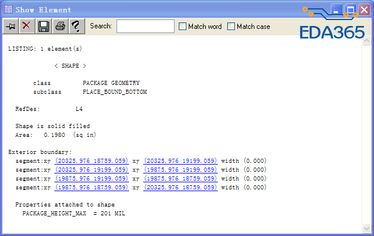Print the listing using the printer icon
The height and width of the screenshot is (236, 374).
[x=60, y=26]
